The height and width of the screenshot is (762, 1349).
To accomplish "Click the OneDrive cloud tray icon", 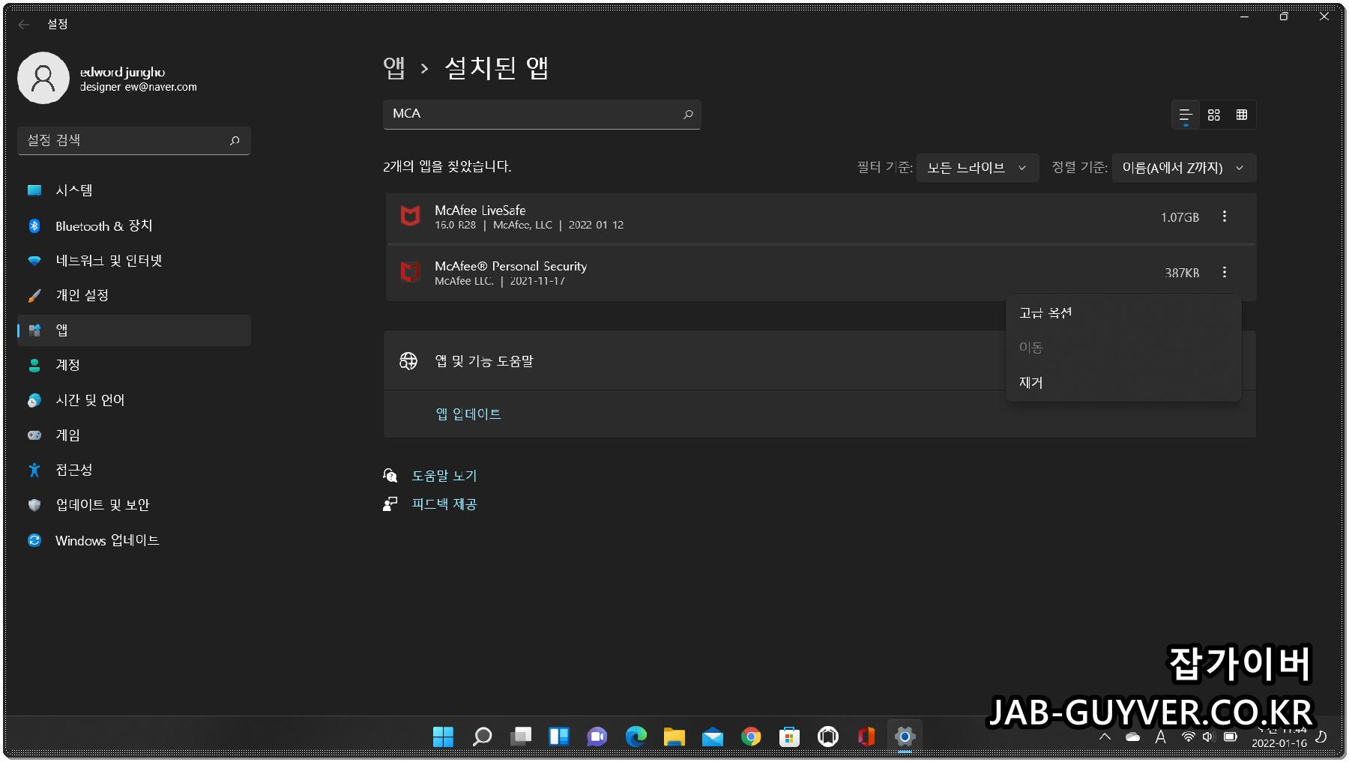I will [x=1133, y=737].
